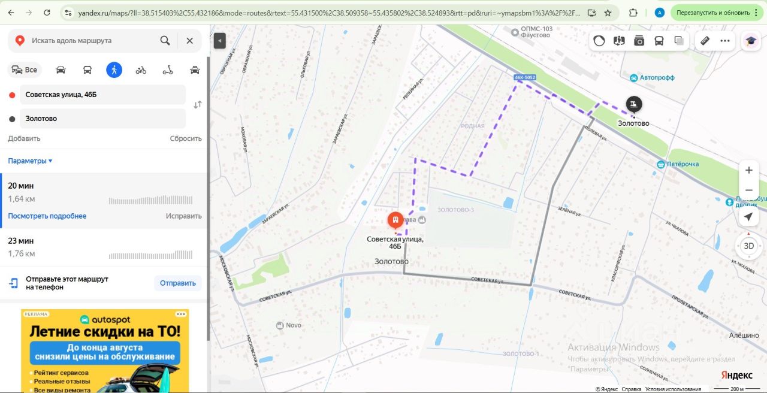Image resolution: width=767 pixels, height=393 pixels.
Task: Click the red start marker on the map
Action: click(x=395, y=221)
